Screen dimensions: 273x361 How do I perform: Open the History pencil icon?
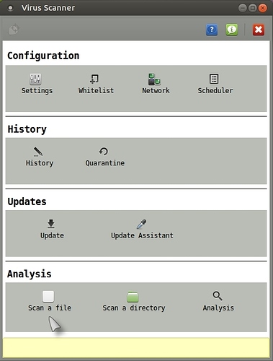point(37,152)
